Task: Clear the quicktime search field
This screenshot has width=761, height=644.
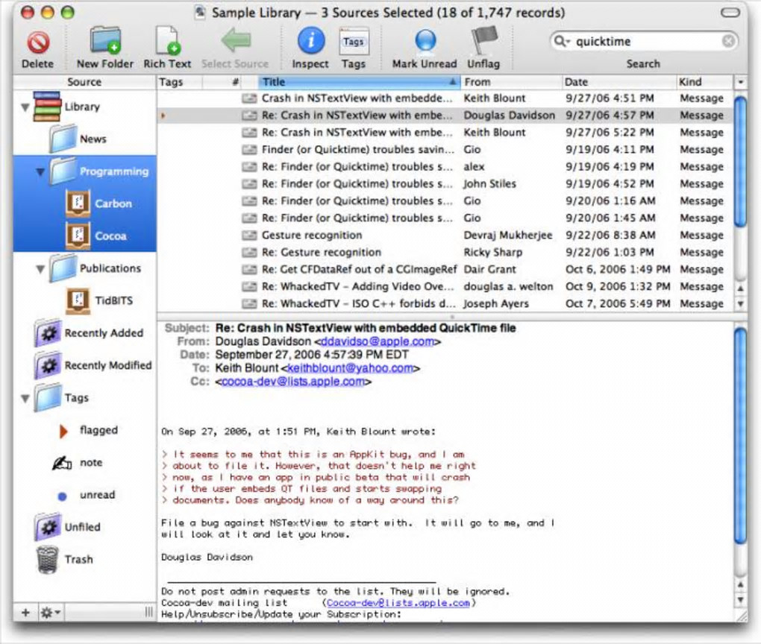Action: coord(728,41)
